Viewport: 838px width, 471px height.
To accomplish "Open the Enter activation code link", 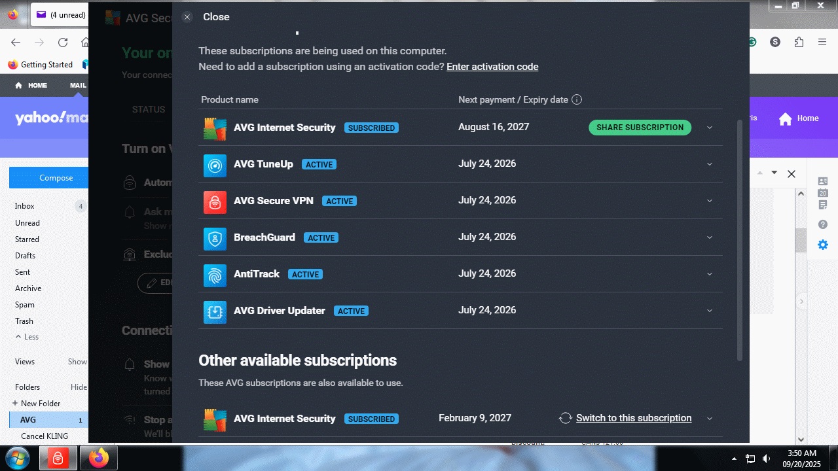I will pyautogui.click(x=492, y=67).
